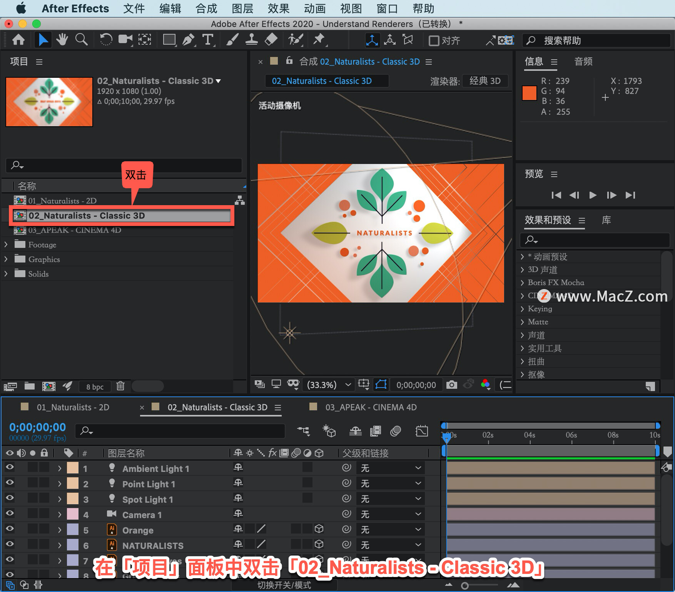Hide the Camera 1 layer
675x592 pixels.
click(10, 513)
